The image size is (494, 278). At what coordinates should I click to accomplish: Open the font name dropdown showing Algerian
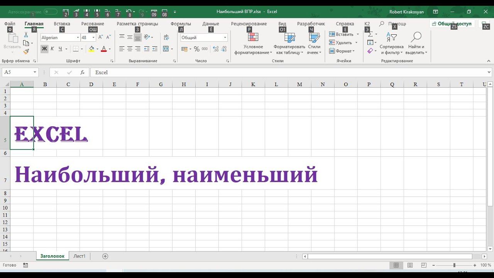point(78,37)
